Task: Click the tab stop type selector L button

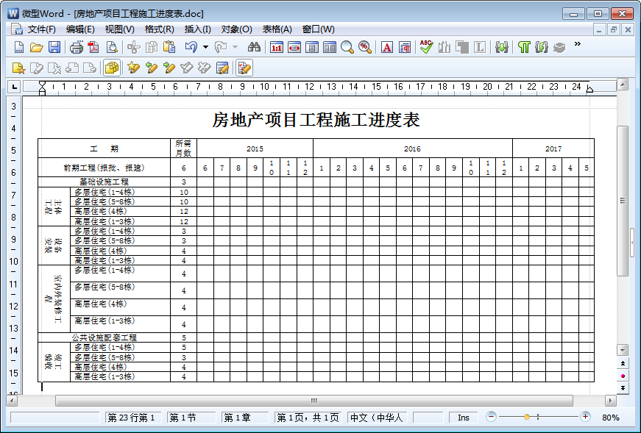Action: coord(14,87)
